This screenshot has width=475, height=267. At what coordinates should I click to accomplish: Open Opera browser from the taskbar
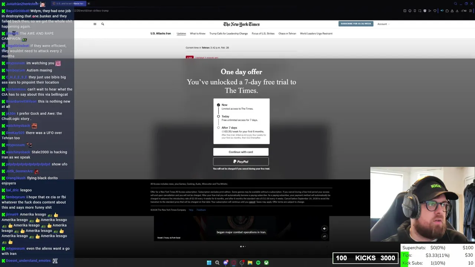coord(234,263)
